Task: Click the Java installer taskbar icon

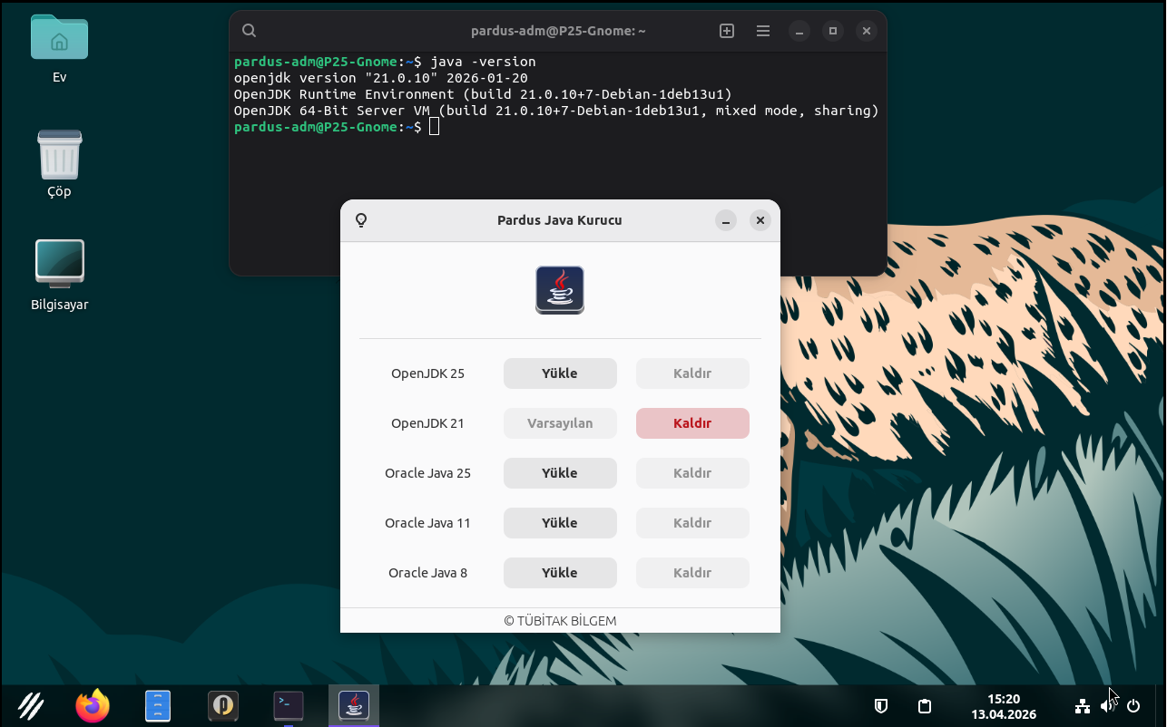Action: coord(354,705)
